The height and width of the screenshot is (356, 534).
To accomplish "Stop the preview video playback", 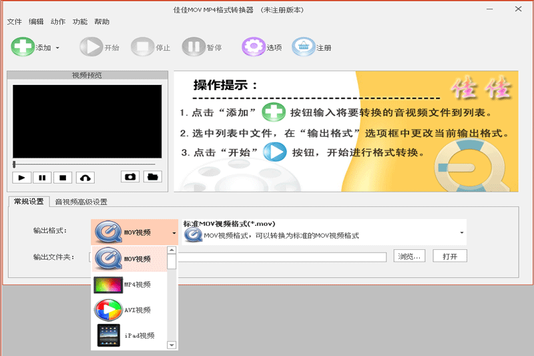I will tap(63, 178).
